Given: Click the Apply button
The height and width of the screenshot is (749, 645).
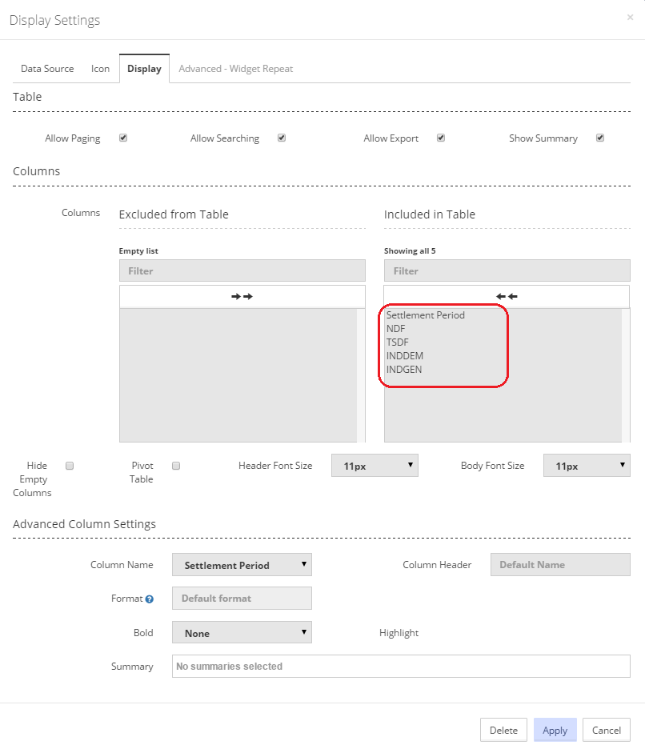Looking at the screenshot, I should point(555,730).
